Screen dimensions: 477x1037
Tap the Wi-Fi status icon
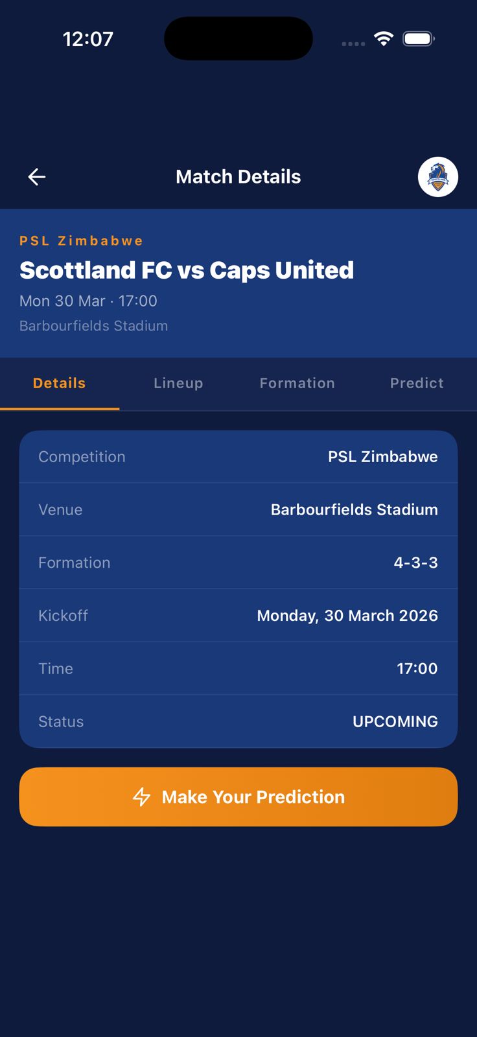[x=384, y=39]
